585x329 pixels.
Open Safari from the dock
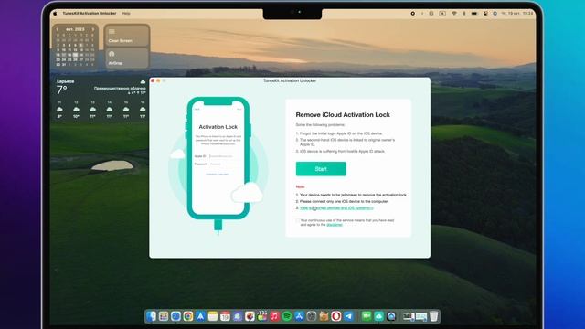(175, 316)
